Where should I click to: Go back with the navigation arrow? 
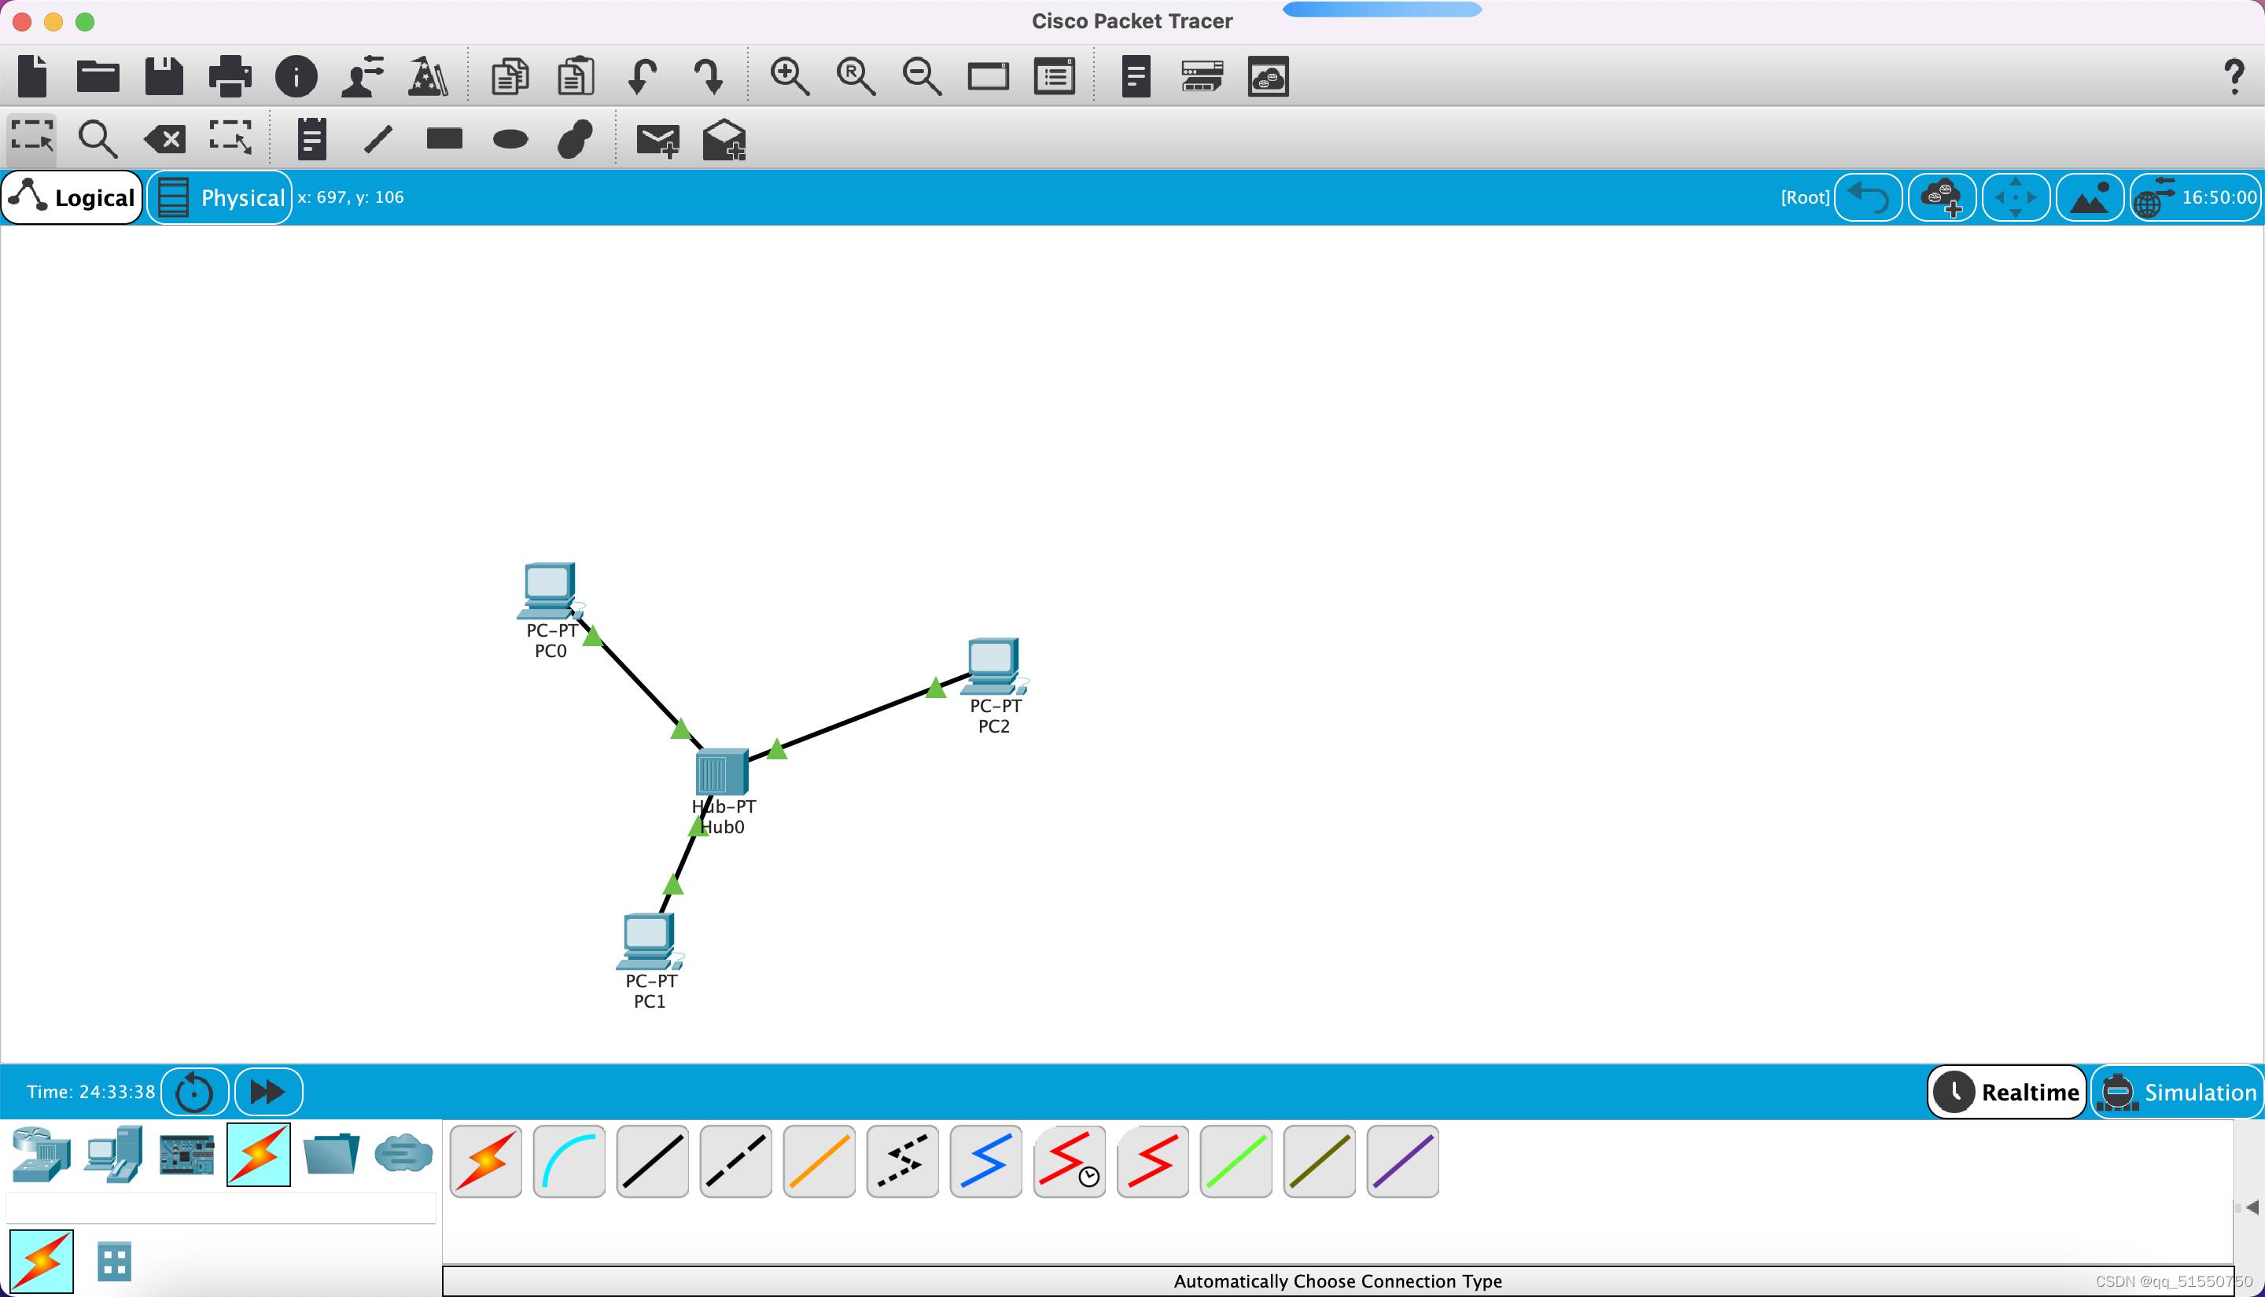1869,197
